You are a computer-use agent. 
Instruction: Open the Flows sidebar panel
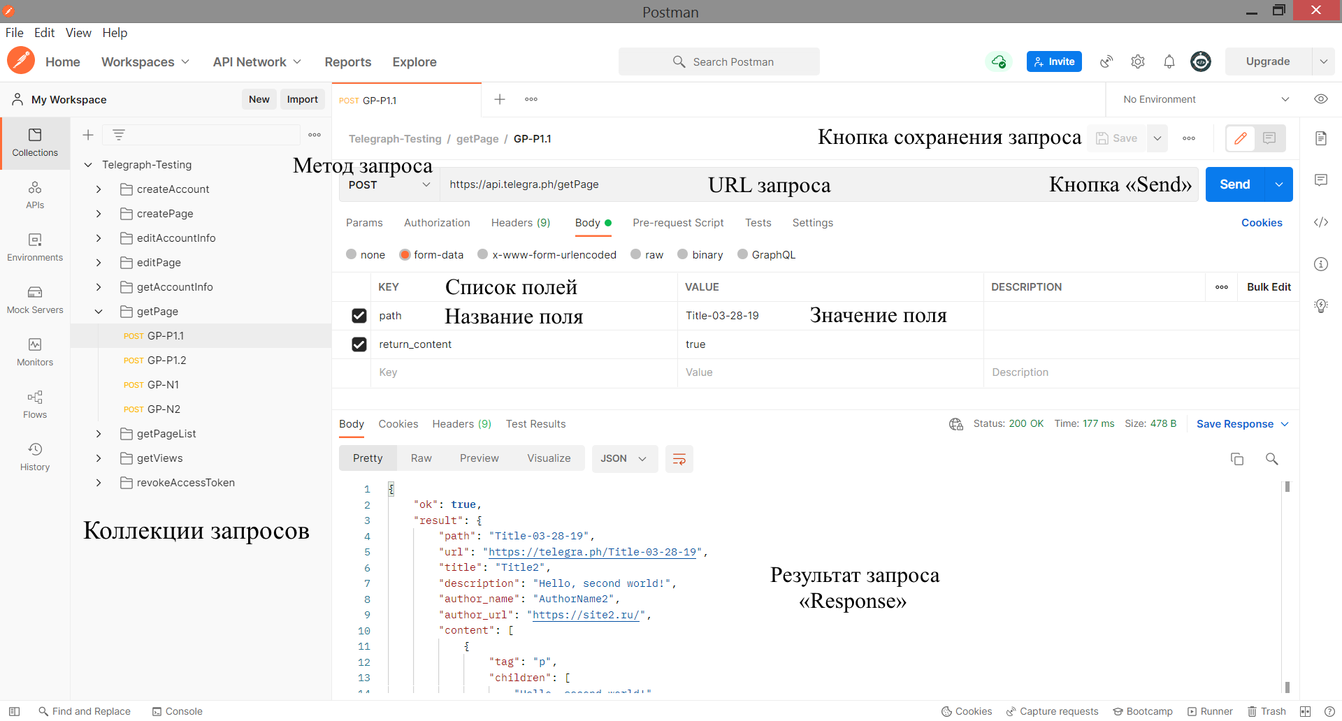(x=35, y=405)
